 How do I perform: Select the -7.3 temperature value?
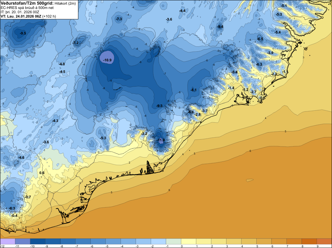[119, 19]
